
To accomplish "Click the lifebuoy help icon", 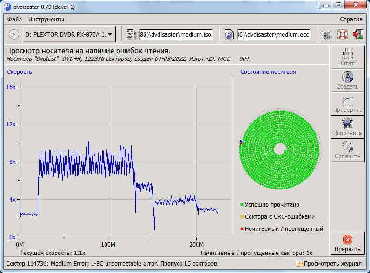I will 343,34.
